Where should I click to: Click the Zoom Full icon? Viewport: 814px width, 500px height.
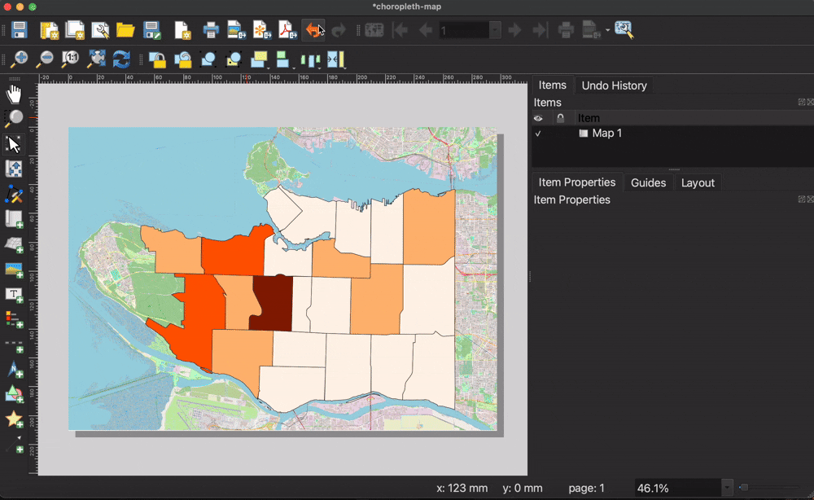(97, 59)
